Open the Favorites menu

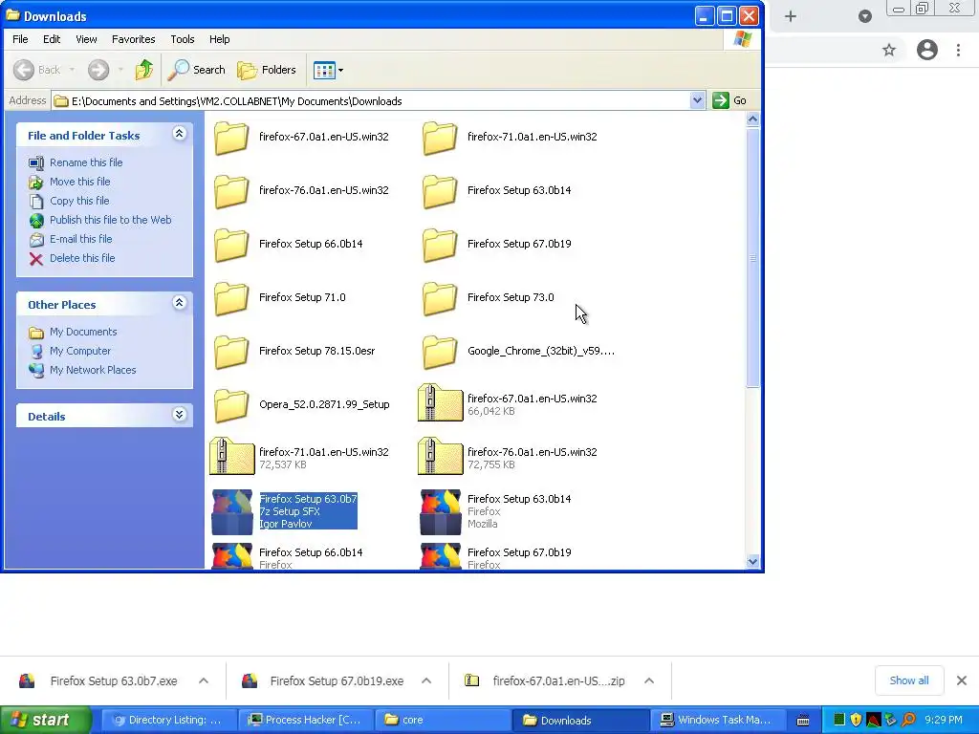click(134, 39)
